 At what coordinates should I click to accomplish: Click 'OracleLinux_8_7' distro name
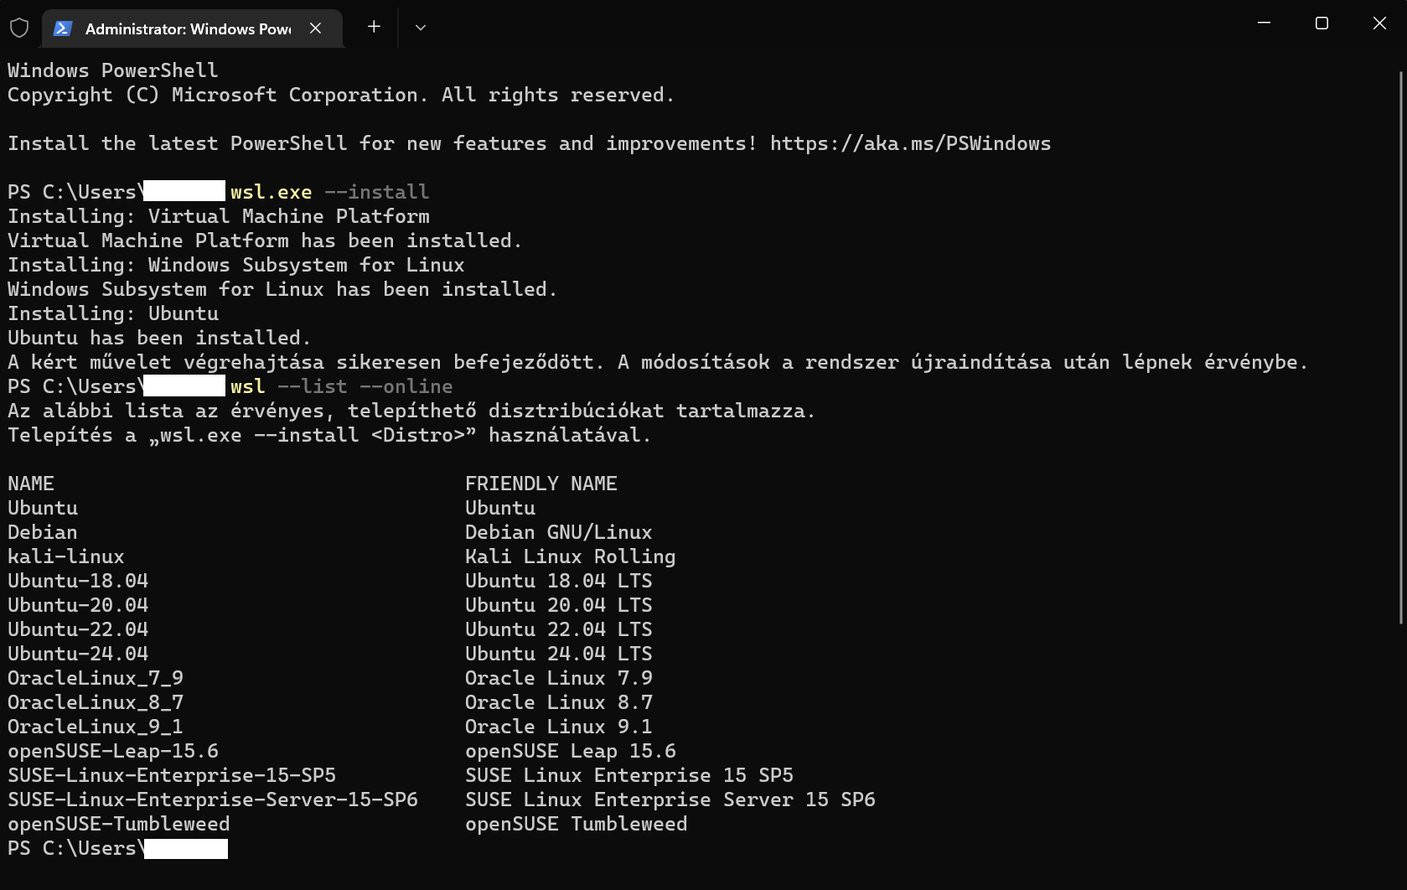96,702
